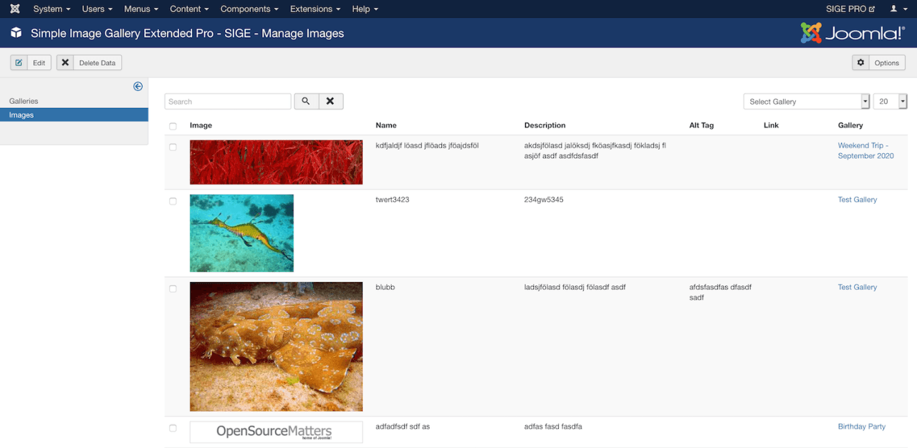This screenshot has width=917, height=448.
Task: Click the Joomla logo icon in top menu
Action: pos(15,9)
